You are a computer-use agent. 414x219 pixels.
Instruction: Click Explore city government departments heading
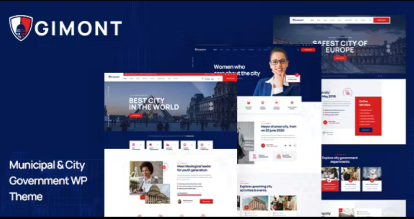[x=340, y=160]
